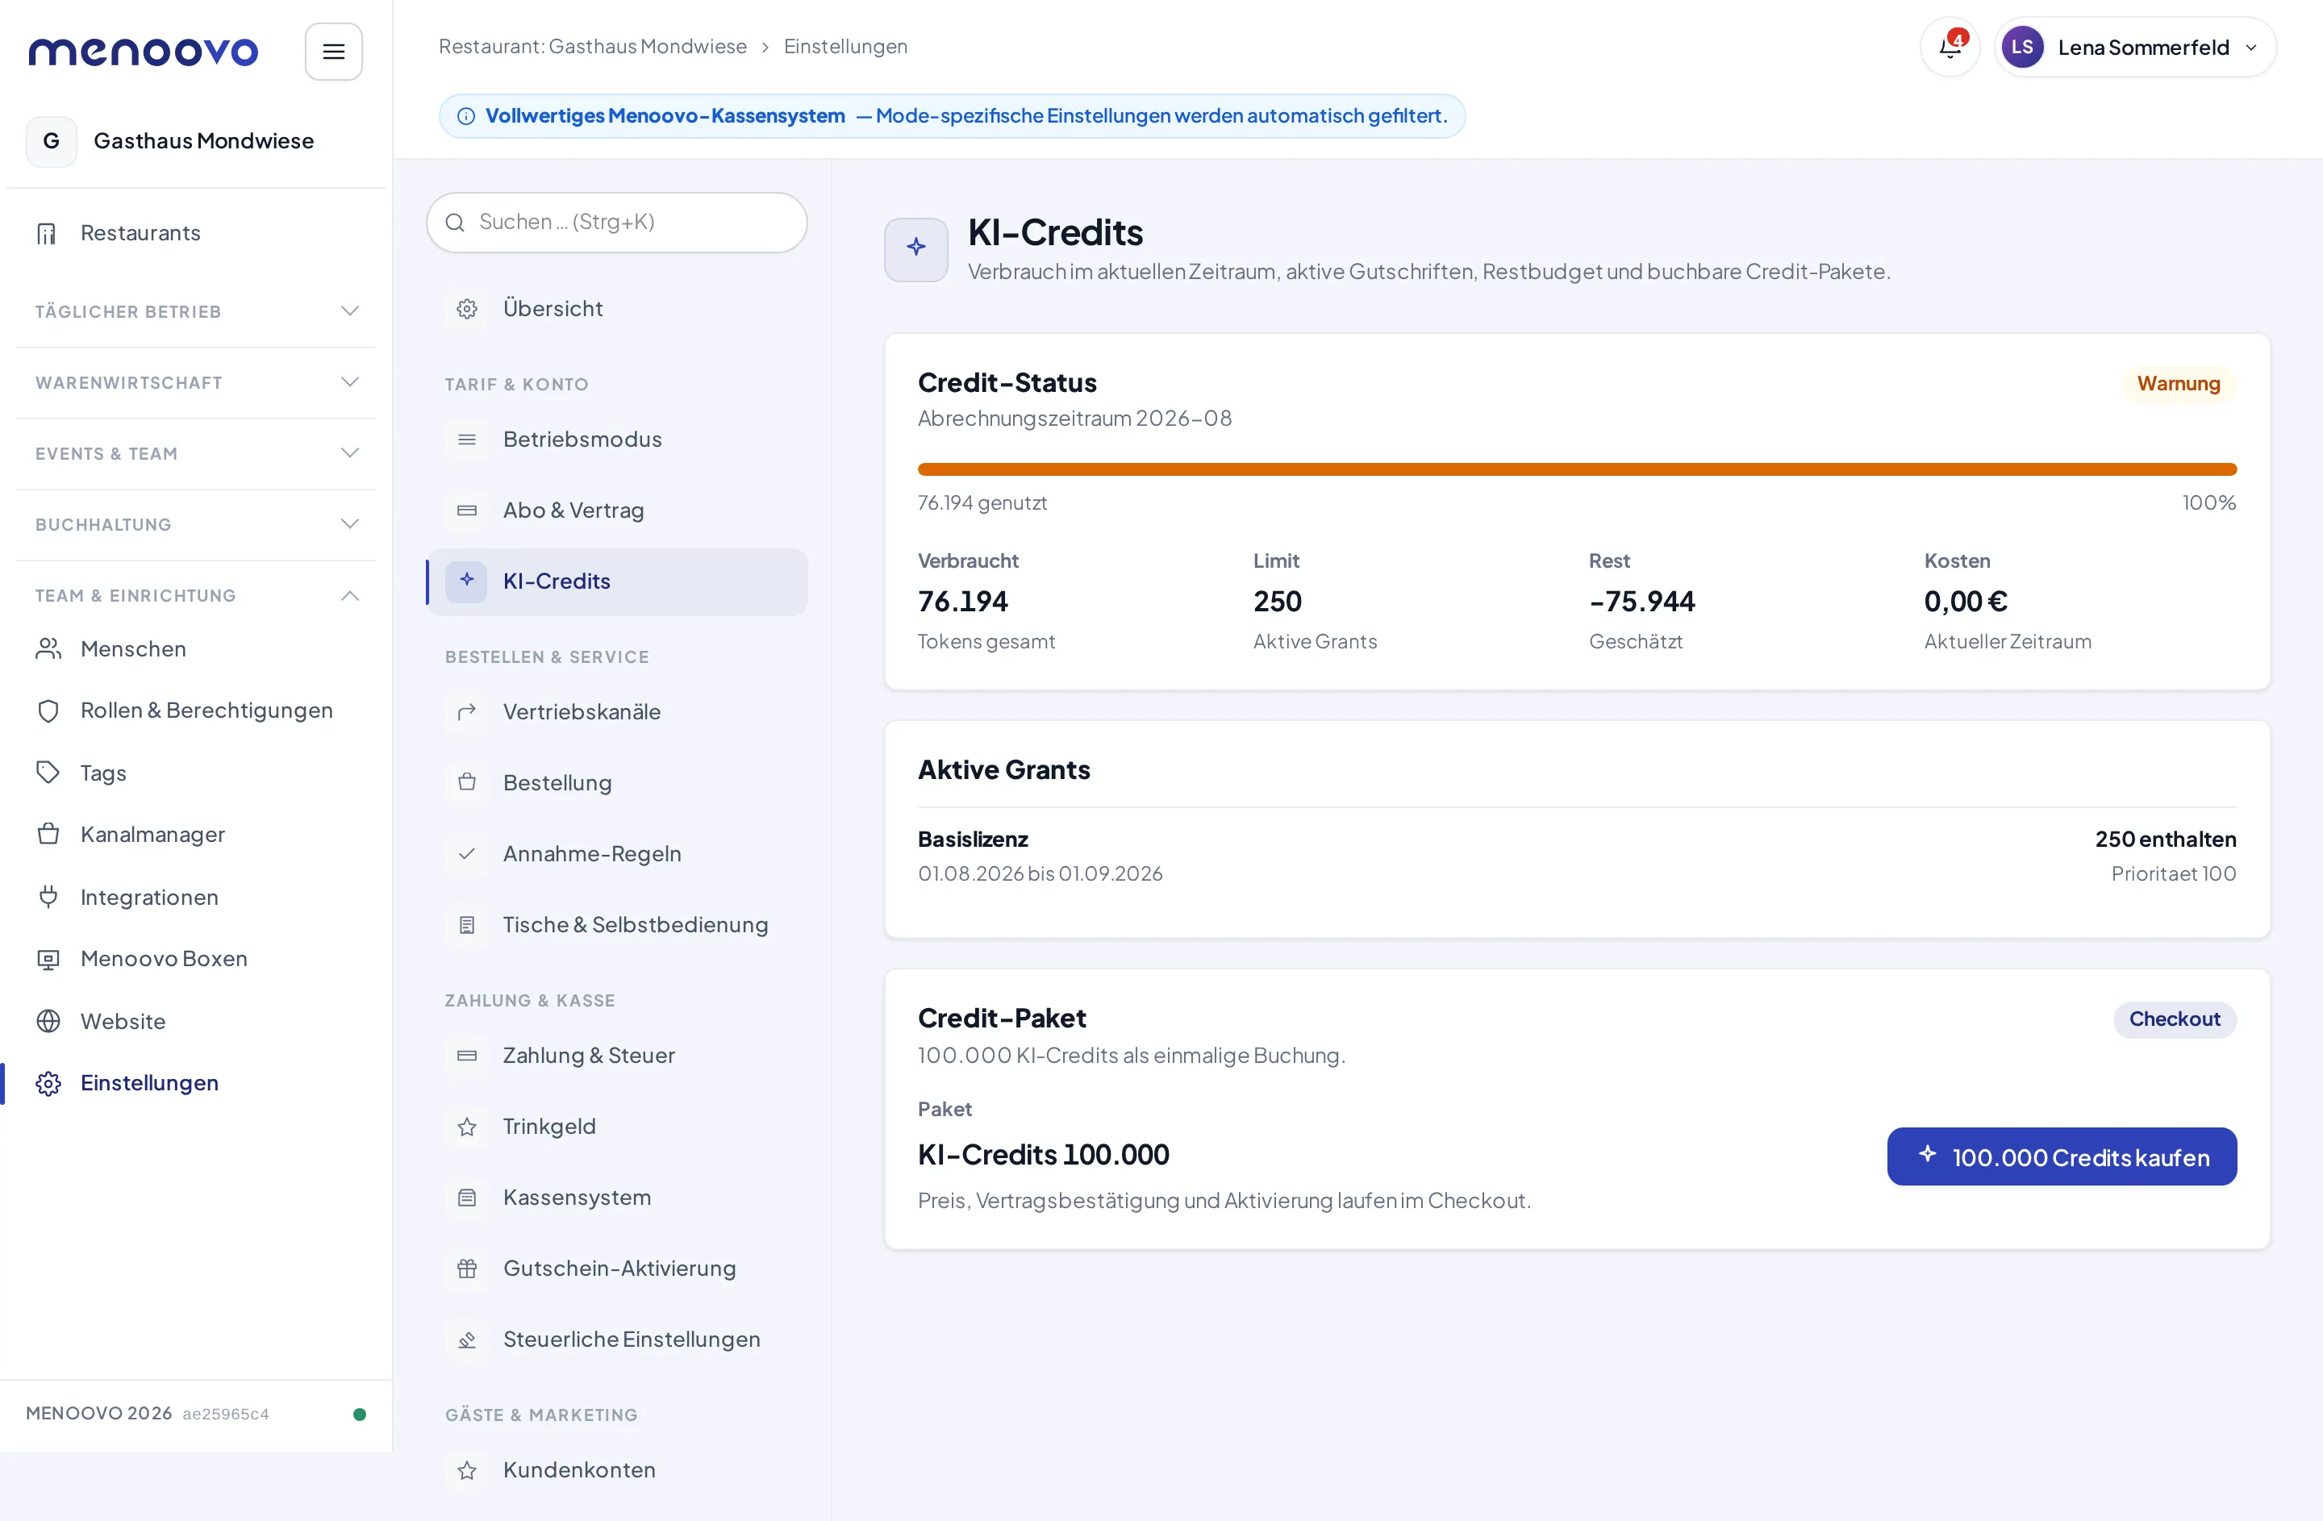Viewport: 2323px width, 1521px height.
Task: Click the Annahme-Regeln checkmark icon
Action: (x=466, y=854)
